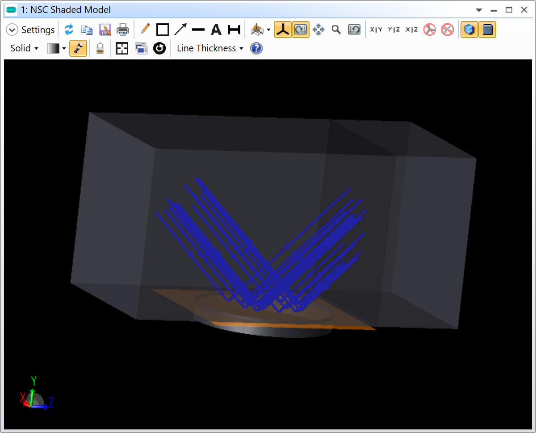Expand the Settings chevron
This screenshot has height=433, width=536.
click(12, 30)
